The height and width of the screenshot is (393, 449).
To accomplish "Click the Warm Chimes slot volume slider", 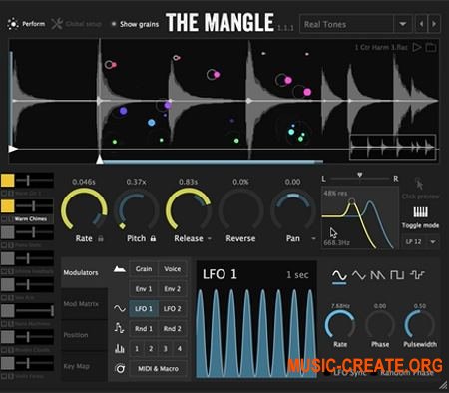I will 35,206.
